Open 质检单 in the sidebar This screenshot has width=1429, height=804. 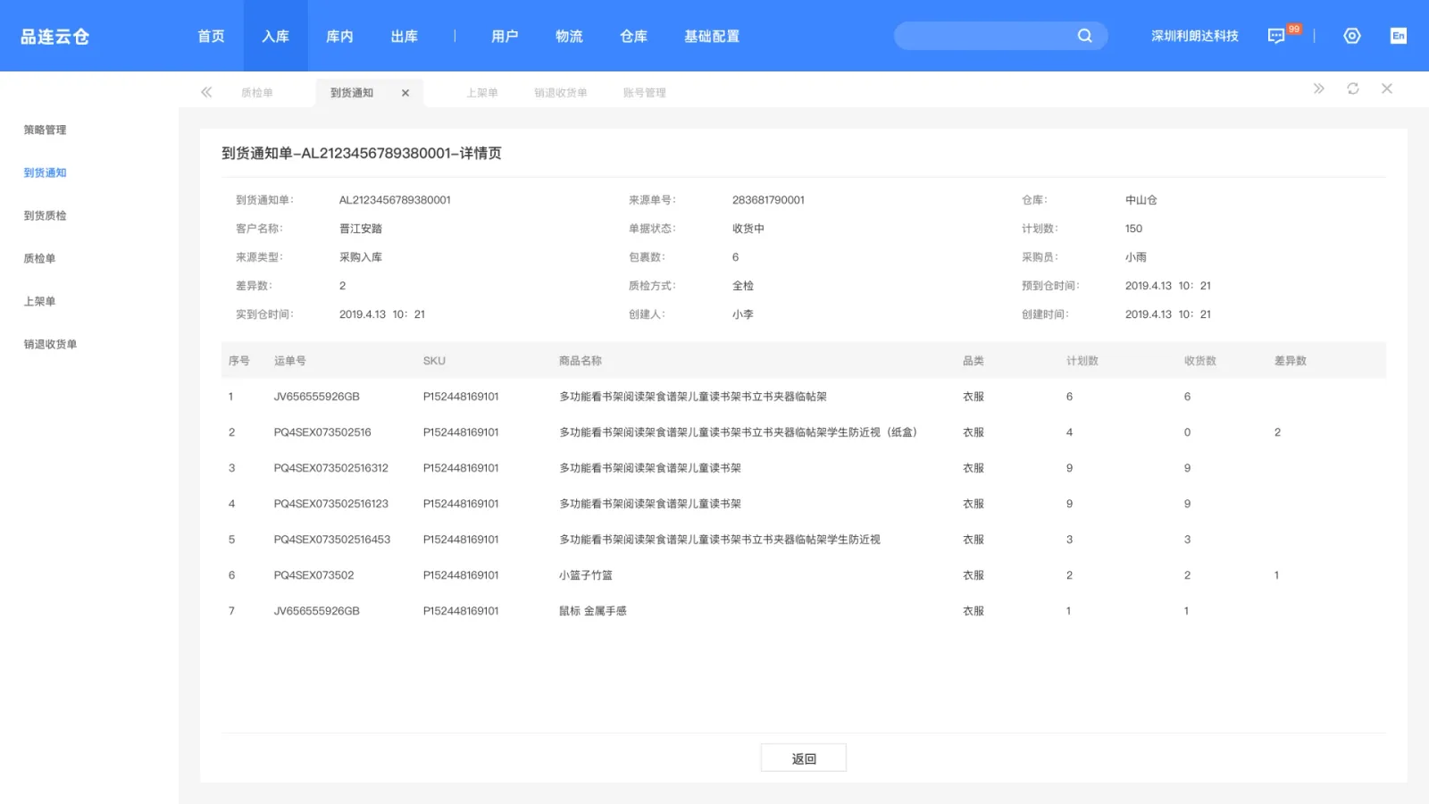(x=39, y=258)
